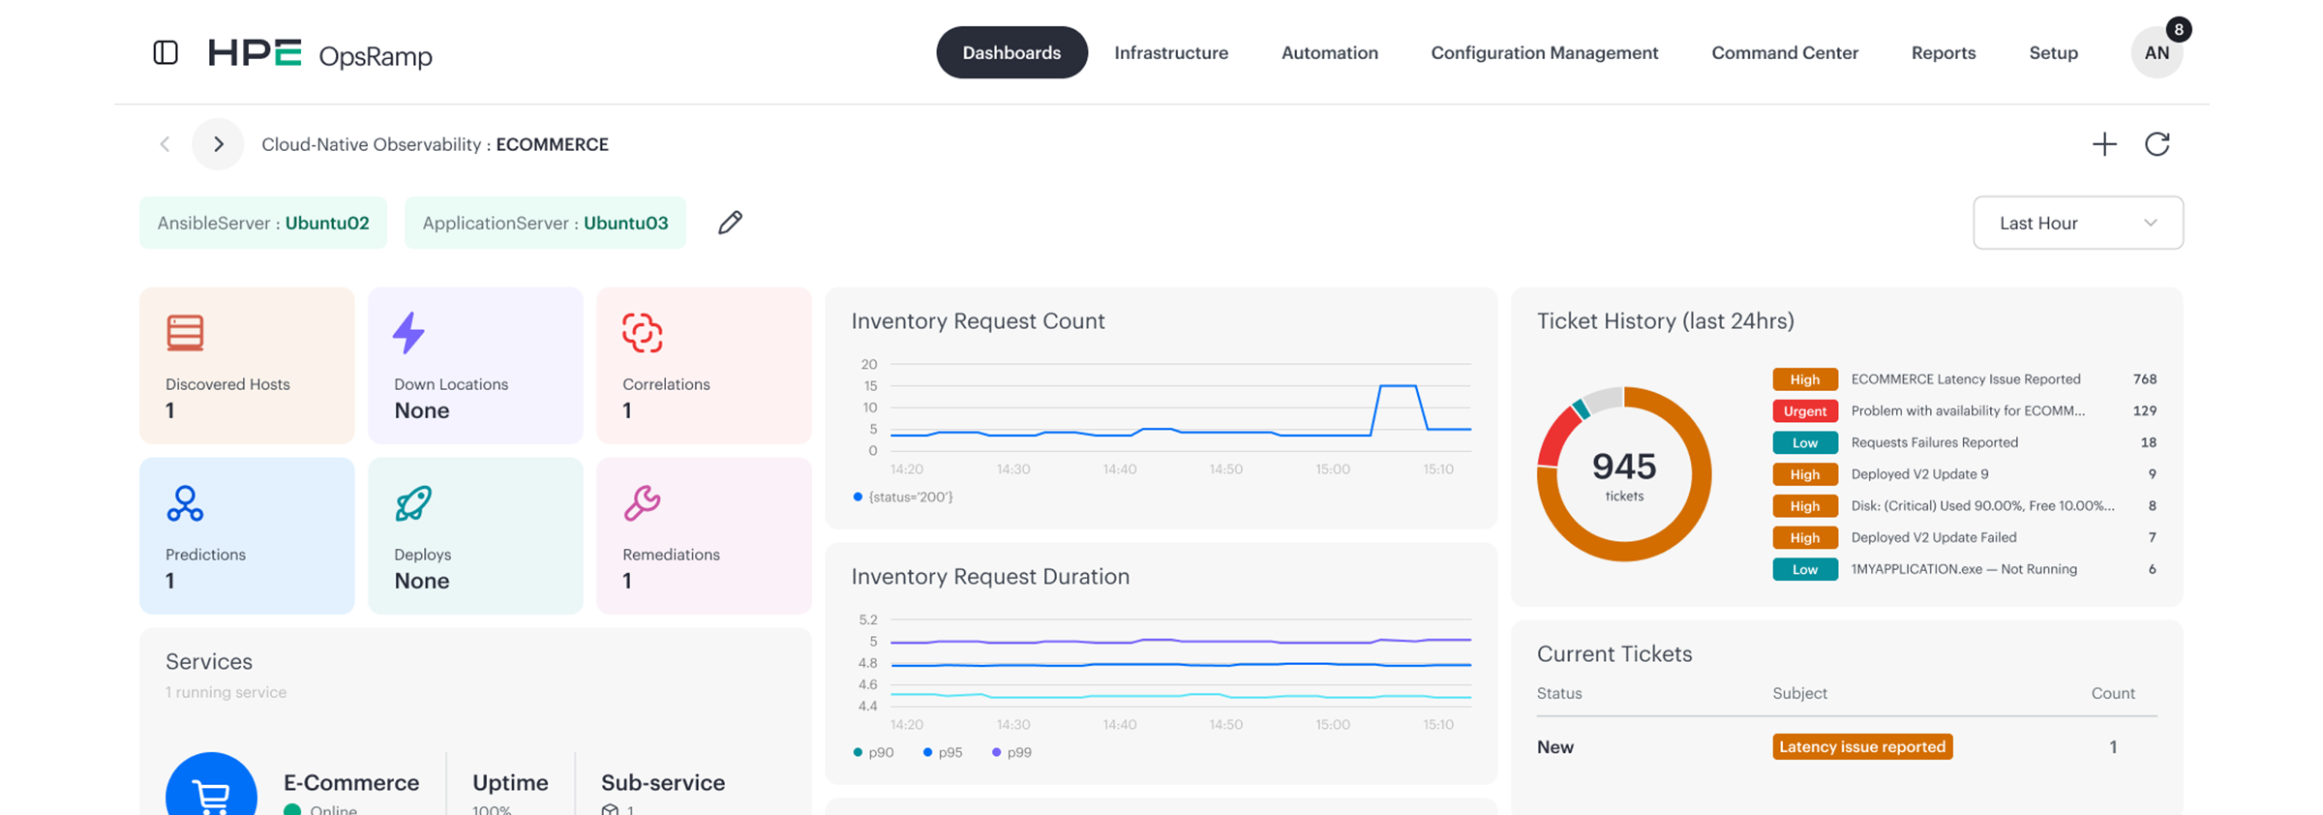Refresh the dashboard
The height and width of the screenshot is (815, 2323).
(2157, 144)
